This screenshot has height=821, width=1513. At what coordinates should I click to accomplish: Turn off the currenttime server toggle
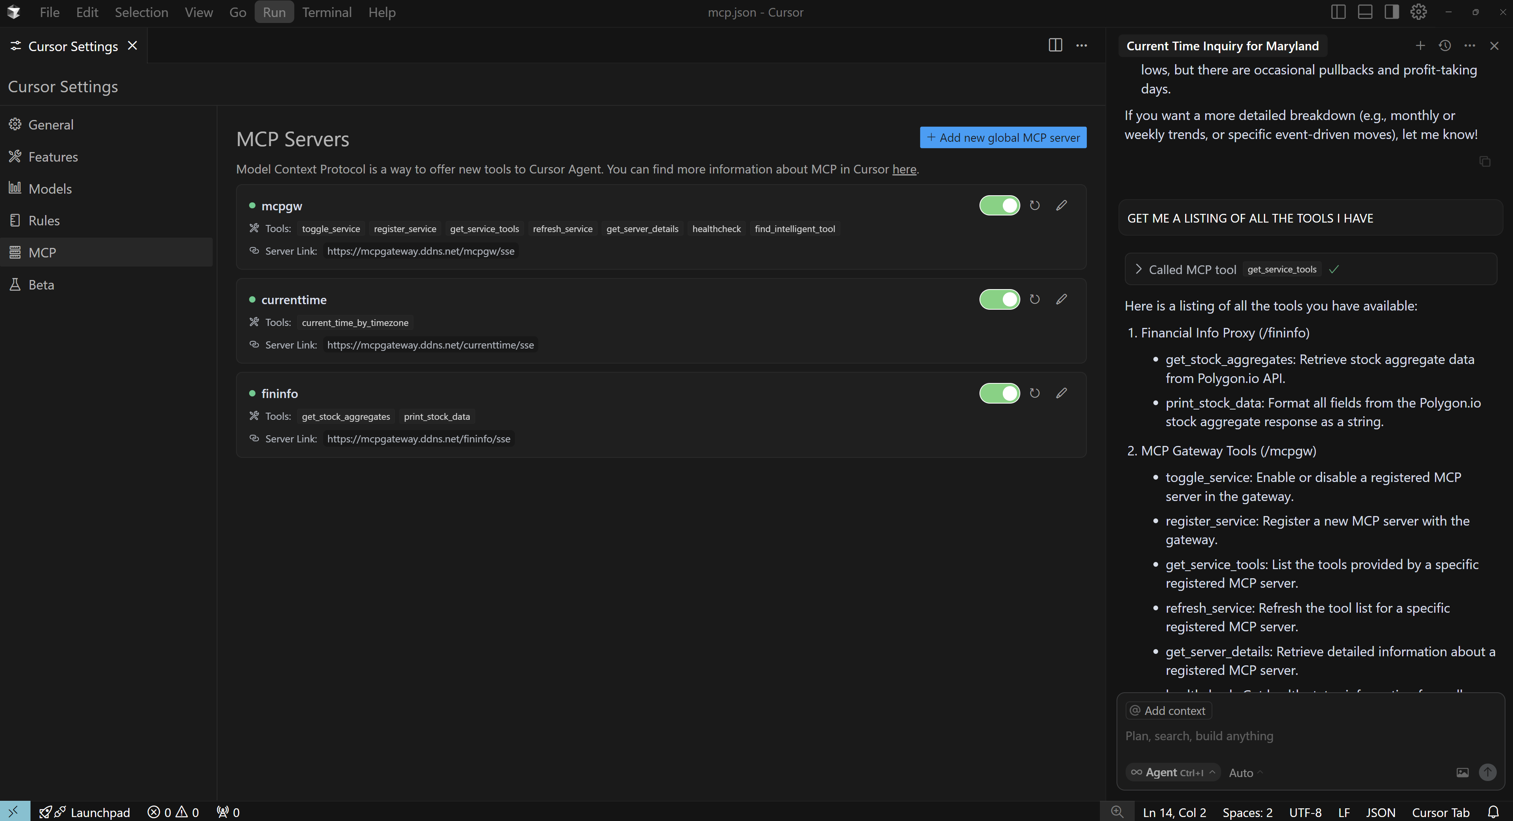coord(1000,299)
